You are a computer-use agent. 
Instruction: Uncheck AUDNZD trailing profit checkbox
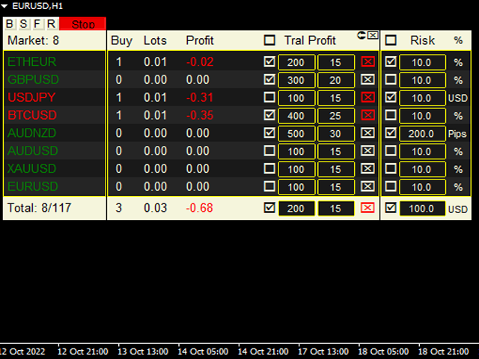(269, 133)
